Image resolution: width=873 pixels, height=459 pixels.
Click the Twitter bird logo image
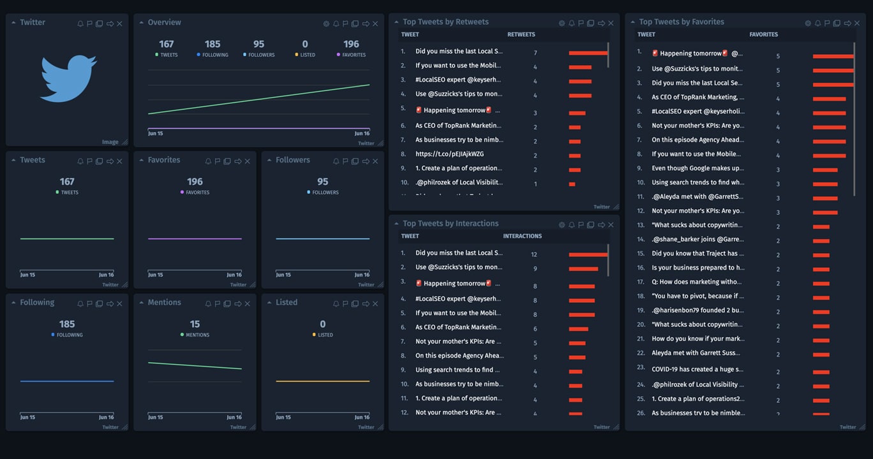tap(68, 78)
